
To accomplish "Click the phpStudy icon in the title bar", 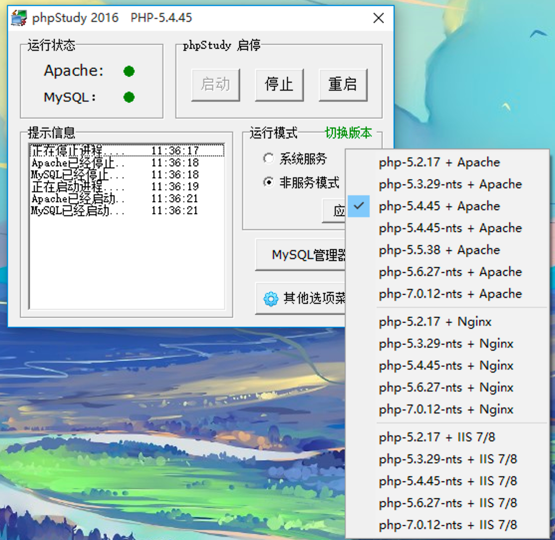I will [17, 16].
